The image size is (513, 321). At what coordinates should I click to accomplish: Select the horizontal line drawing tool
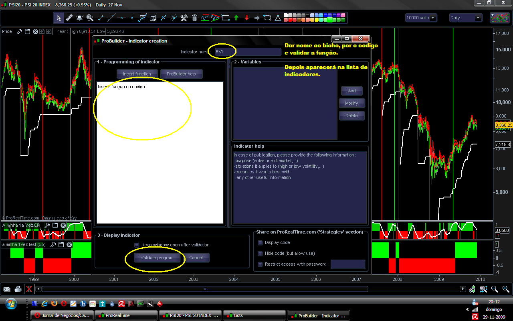pyautogui.click(x=121, y=18)
